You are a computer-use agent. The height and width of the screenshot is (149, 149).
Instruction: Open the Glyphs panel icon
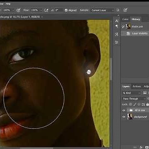(117, 34)
